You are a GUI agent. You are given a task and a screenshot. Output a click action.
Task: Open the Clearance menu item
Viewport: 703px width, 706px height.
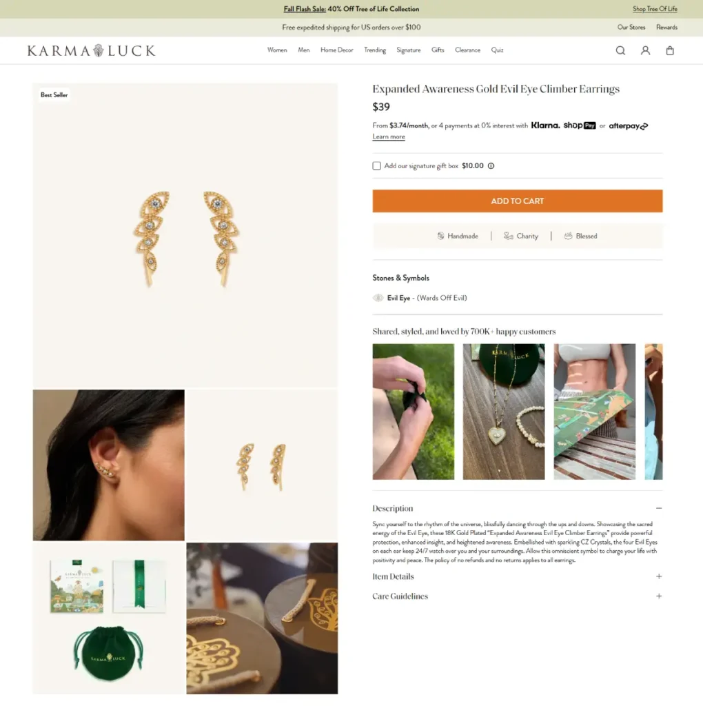coord(467,50)
